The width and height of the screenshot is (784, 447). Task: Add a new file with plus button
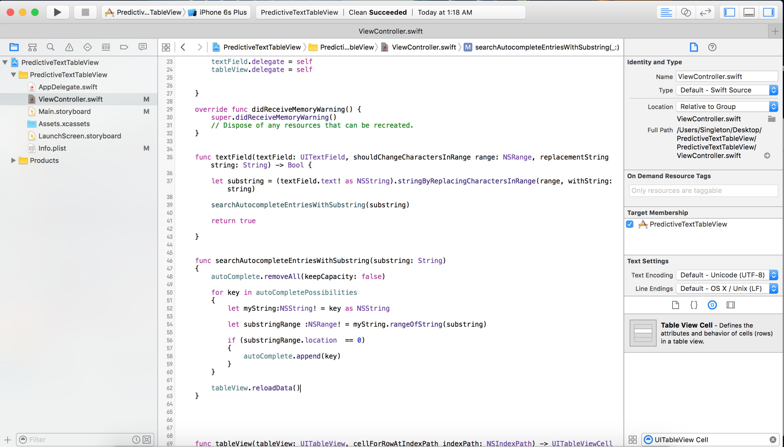point(8,439)
